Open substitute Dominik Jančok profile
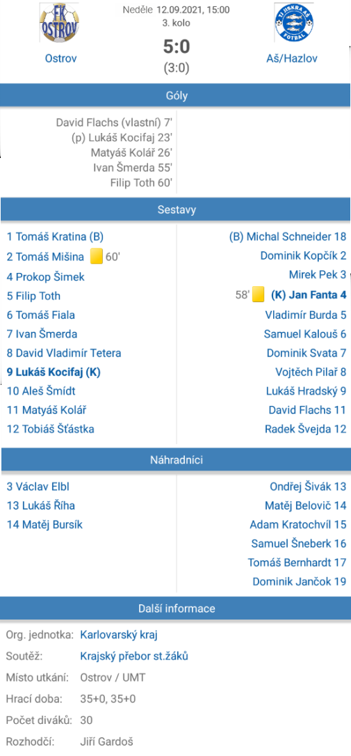351x756 pixels. coord(299,581)
